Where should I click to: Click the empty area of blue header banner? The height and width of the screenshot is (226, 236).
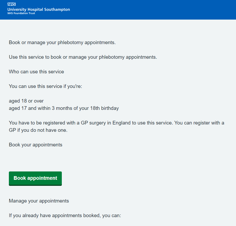point(156,10)
